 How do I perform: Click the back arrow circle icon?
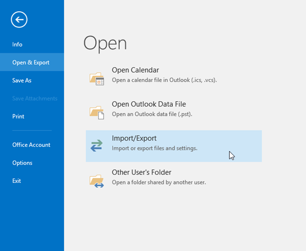click(19, 19)
